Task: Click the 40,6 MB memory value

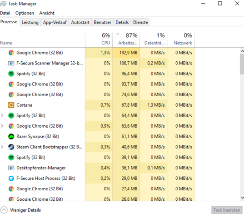Action: (129, 147)
